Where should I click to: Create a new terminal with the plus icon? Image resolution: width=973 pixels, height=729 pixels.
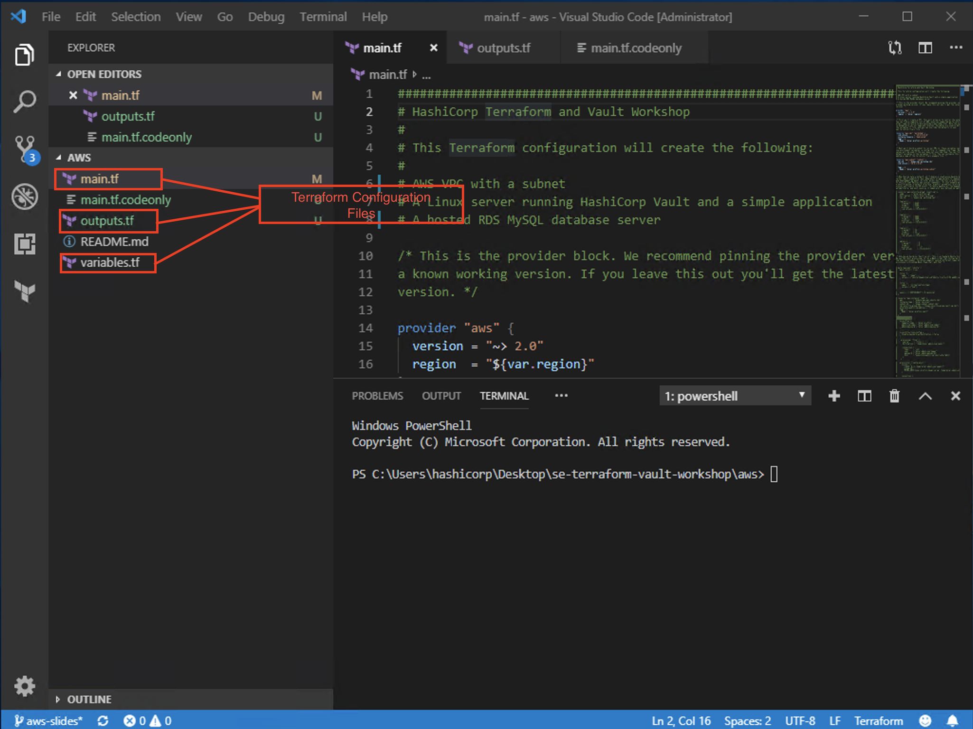pyautogui.click(x=834, y=396)
